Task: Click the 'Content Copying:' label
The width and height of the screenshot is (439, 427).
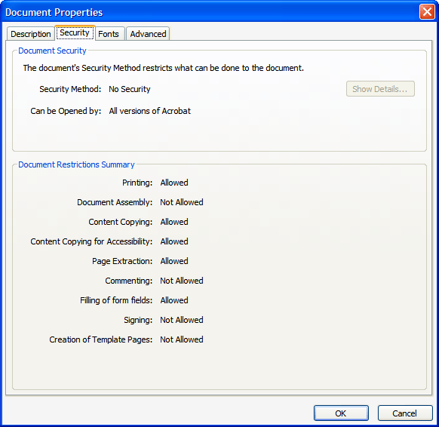Action: coord(121,222)
